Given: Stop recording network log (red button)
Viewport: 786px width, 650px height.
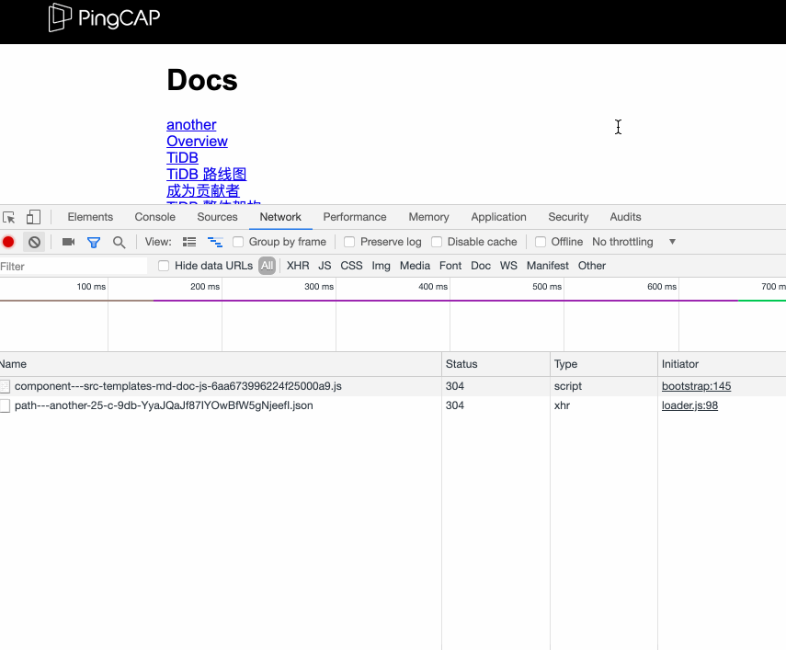Looking at the screenshot, I should pos(8,242).
